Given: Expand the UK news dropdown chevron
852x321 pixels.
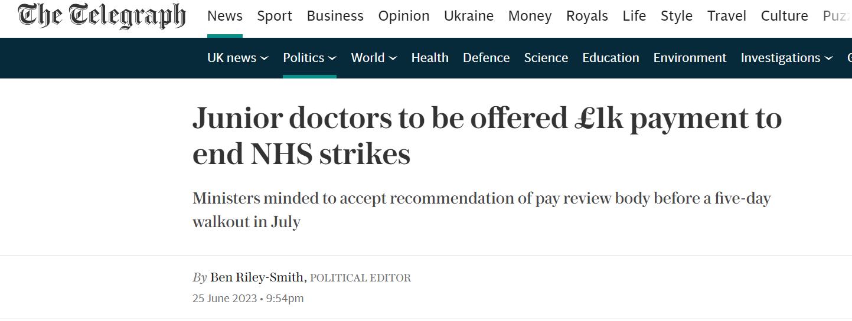Looking at the screenshot, I should [x=264, y=58].
